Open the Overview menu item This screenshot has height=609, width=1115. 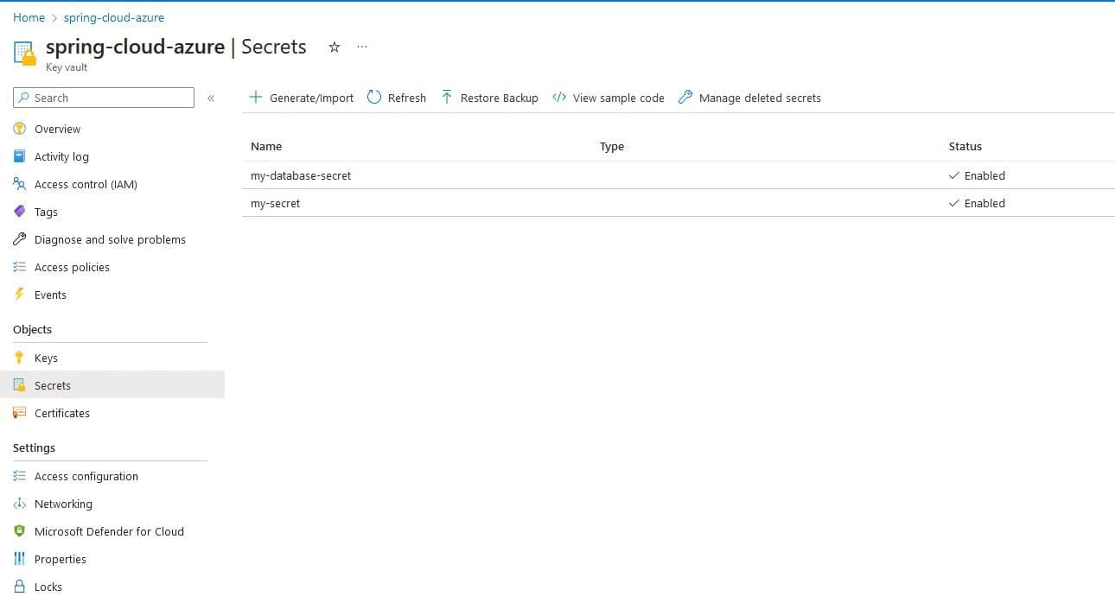coord(57,129)
